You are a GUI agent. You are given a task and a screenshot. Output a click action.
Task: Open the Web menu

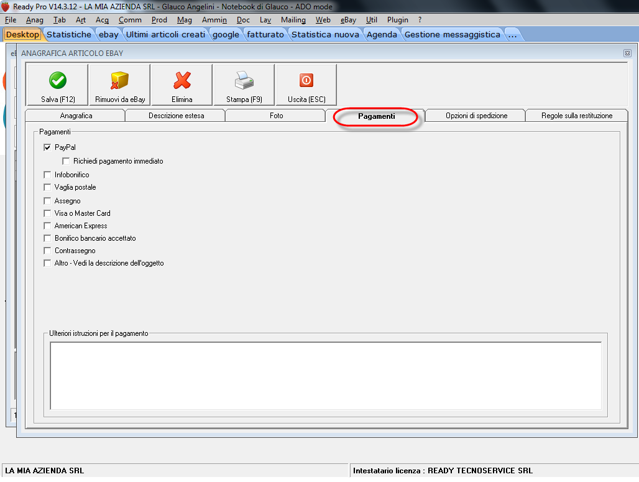323,20
